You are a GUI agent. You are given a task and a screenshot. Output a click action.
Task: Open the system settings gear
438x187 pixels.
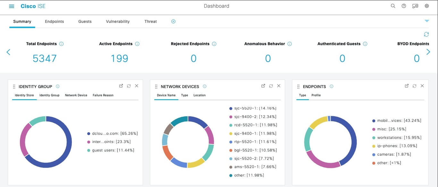[x=426, y=6]
